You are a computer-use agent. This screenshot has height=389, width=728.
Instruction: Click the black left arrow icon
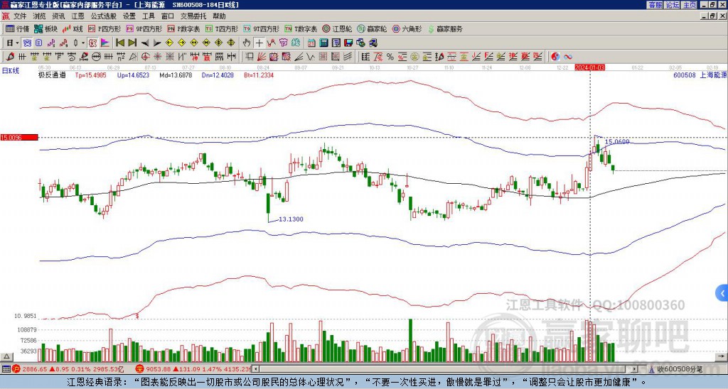click(144, 43)
